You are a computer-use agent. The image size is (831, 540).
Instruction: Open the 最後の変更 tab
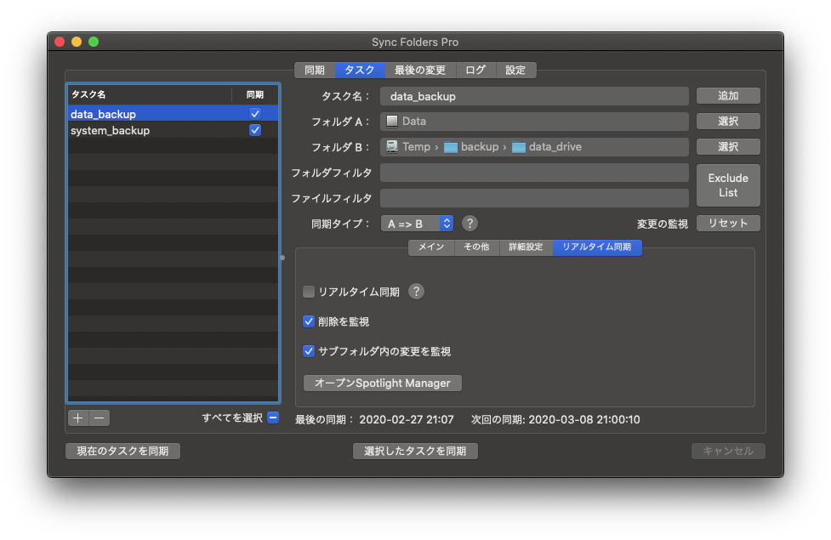pyautogui.click(x=419, y=70)
